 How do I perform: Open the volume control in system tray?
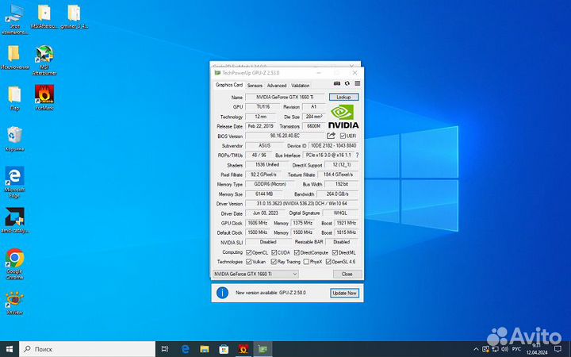504,349
